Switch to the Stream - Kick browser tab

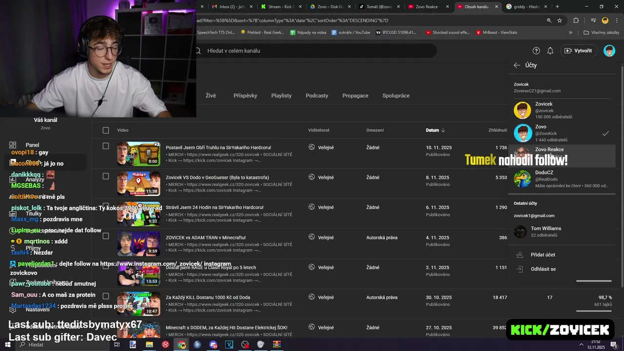coord(281,7)
